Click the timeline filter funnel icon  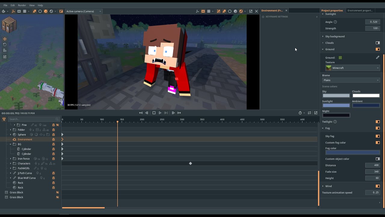click(4, 119)
